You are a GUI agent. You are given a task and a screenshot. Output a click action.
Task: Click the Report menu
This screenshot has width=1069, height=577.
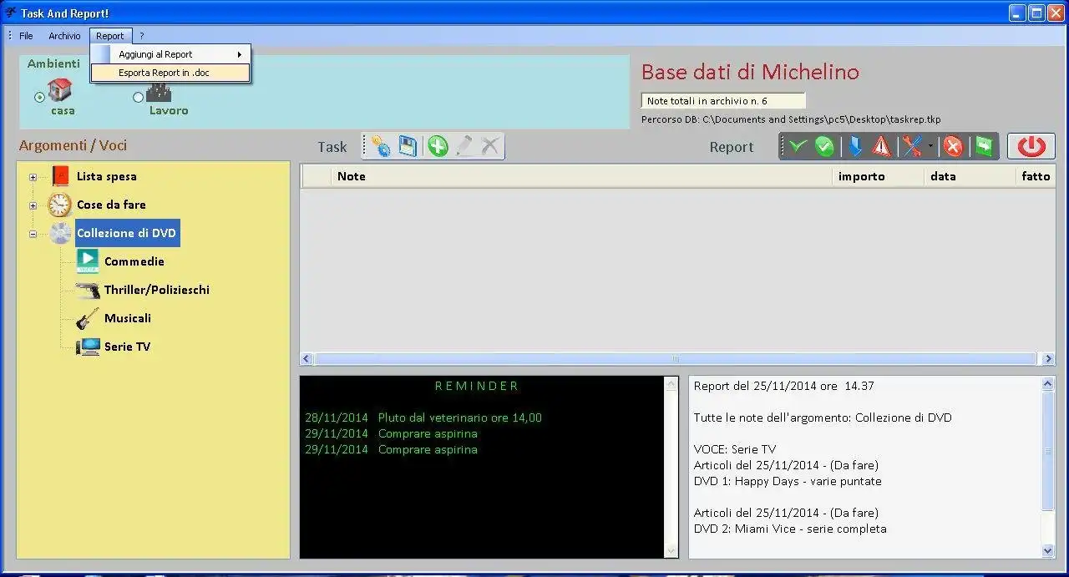(110, 36)
